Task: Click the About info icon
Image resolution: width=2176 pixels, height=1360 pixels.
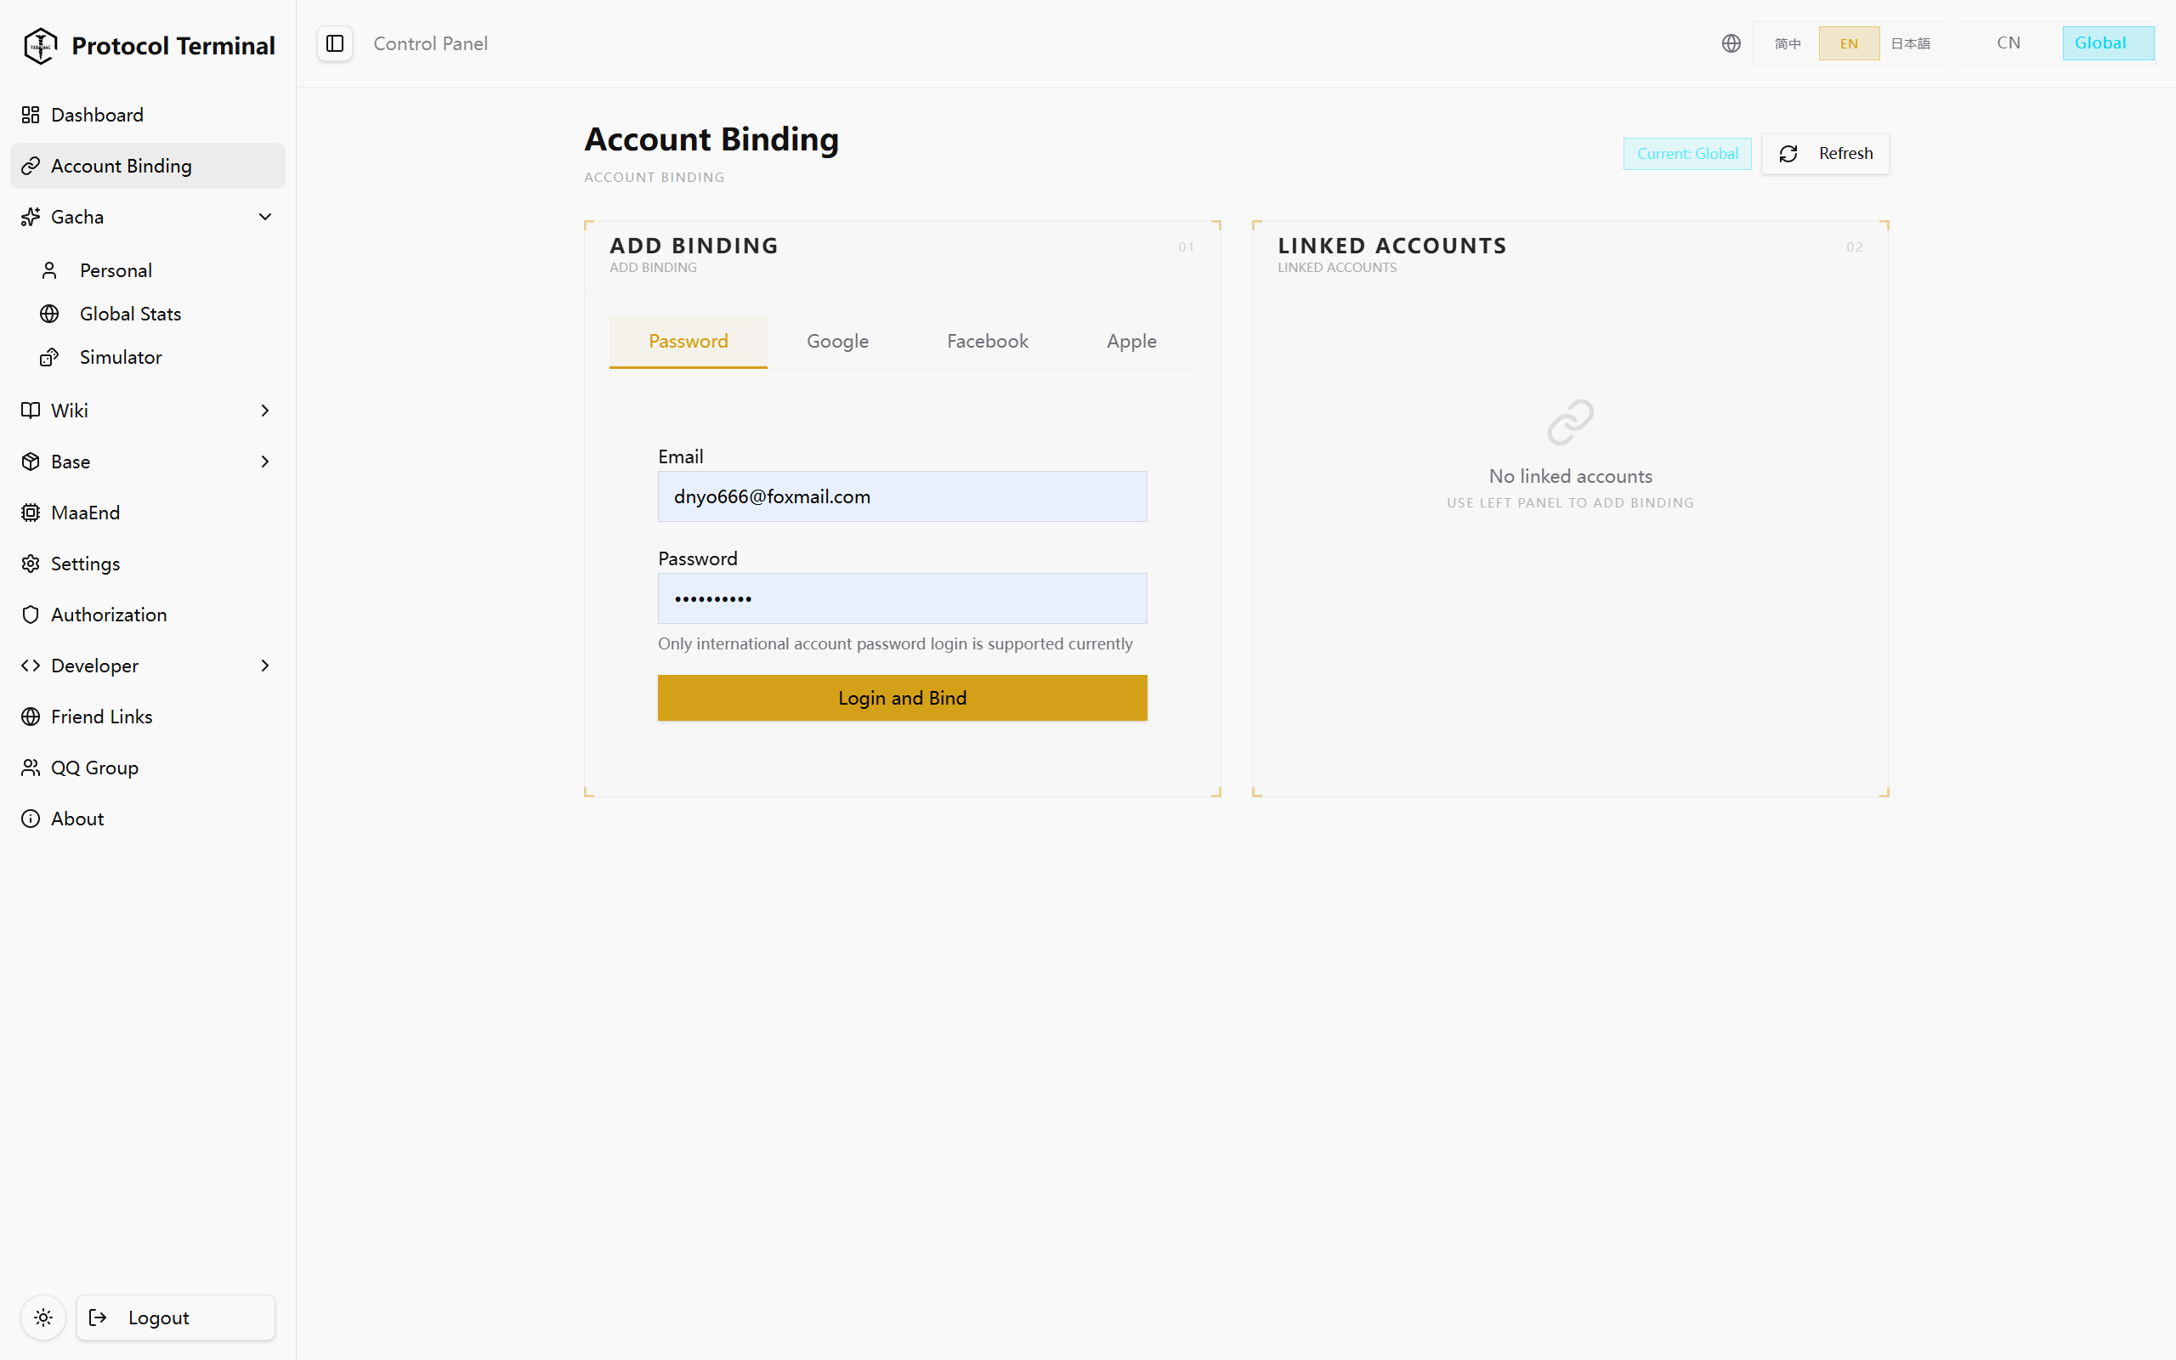Action: click(31, 819)
